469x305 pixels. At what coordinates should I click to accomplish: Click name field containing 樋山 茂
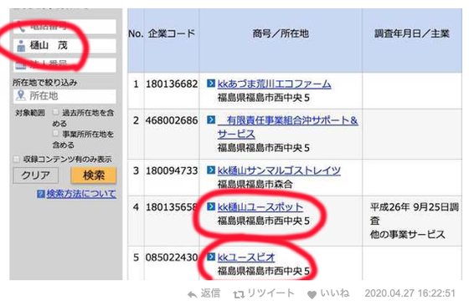click(64, 46)
